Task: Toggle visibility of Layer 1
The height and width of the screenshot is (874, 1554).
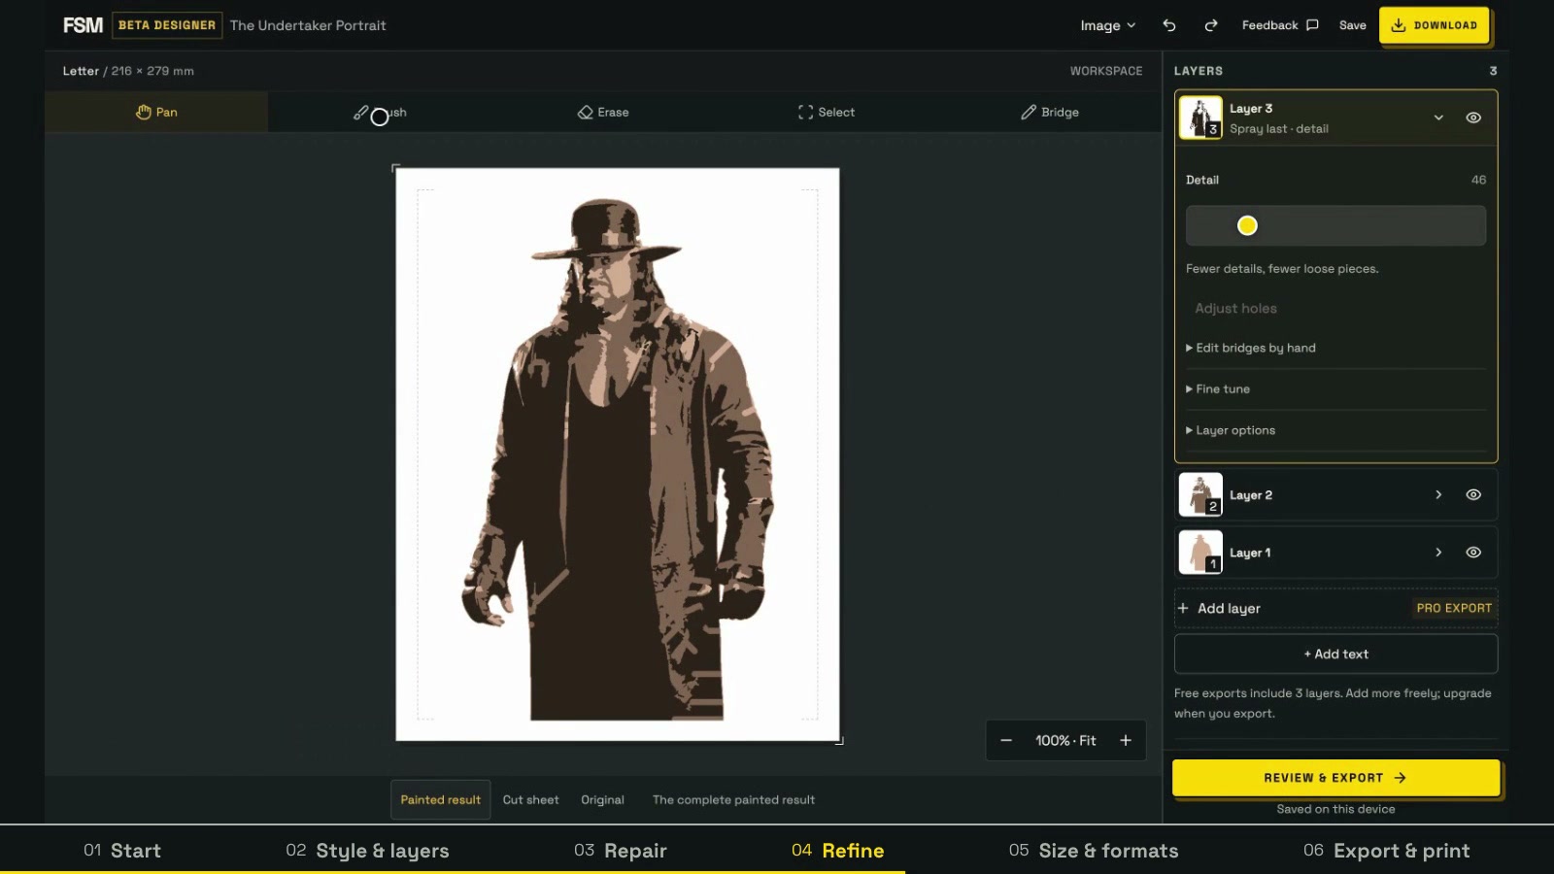Action: 1473,552
